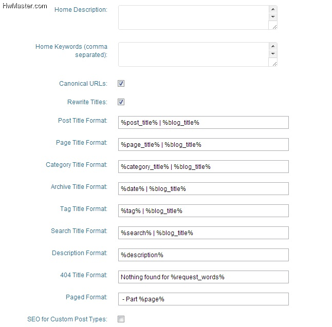Select the Category Title Format field
This screenshot has width=332, height=327.
[x=204, y=167]
